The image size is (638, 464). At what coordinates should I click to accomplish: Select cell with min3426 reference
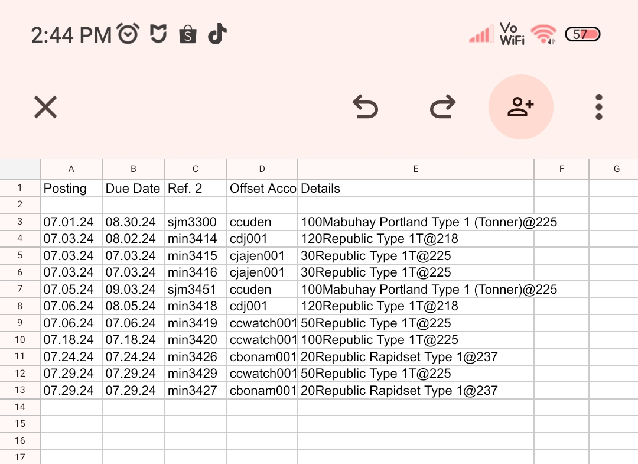click(196, 357)
